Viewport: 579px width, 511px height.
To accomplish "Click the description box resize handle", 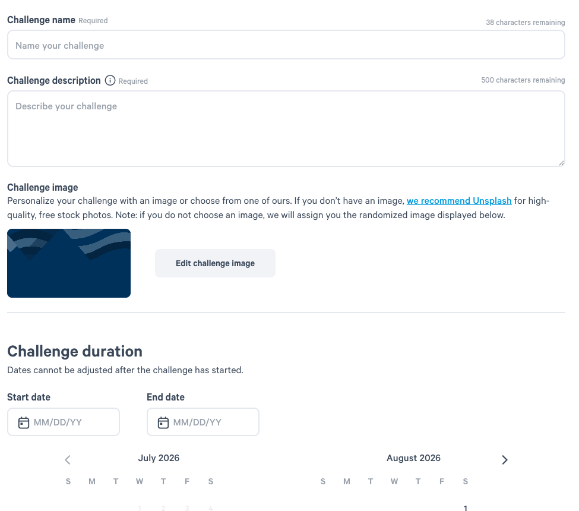I will (x=561, y=163).
